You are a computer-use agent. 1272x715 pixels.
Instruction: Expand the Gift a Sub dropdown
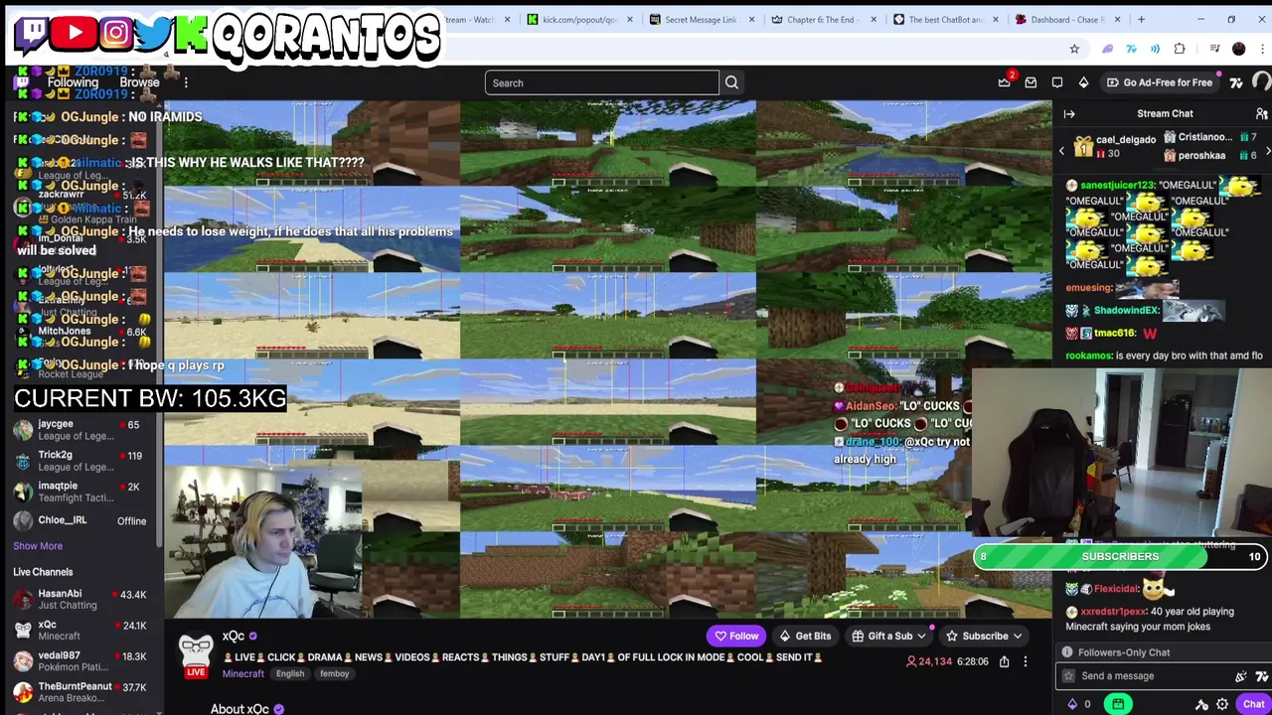[x=921, y=636]
